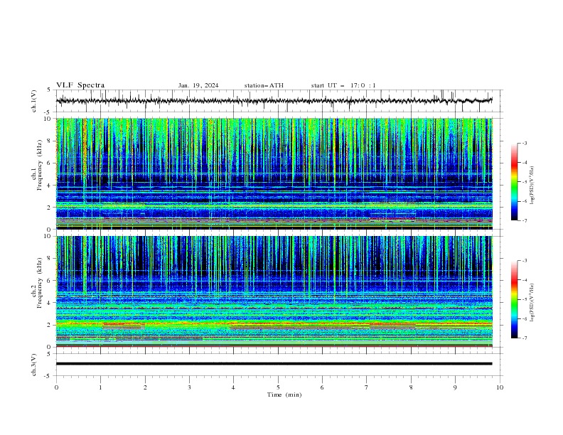Viewport: 563px width, 435px height.
Task: Click the time axis tick label '5'
Action: coord(278,387)
